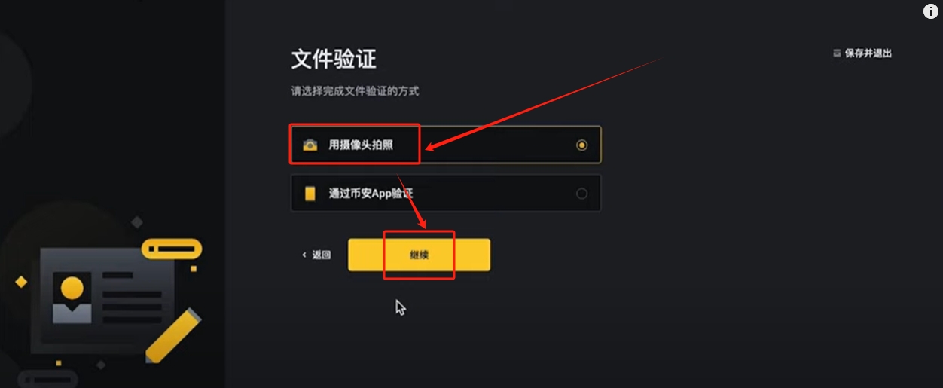Click 保存并退出 text link
Image resolution: width=943 pixels, height=388 pixels.
click(868, 53)
